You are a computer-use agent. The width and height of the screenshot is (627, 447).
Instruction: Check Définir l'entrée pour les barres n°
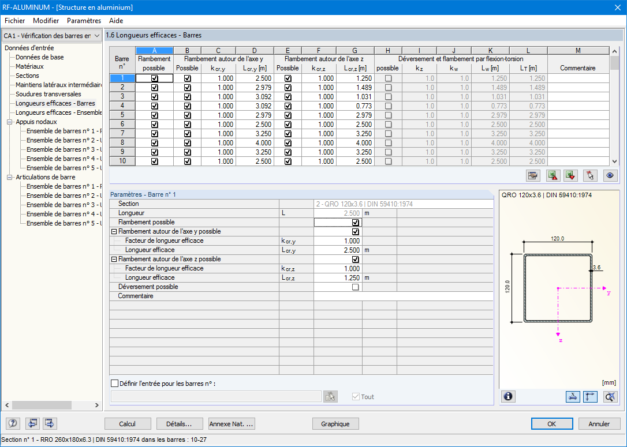coord(115,384)
